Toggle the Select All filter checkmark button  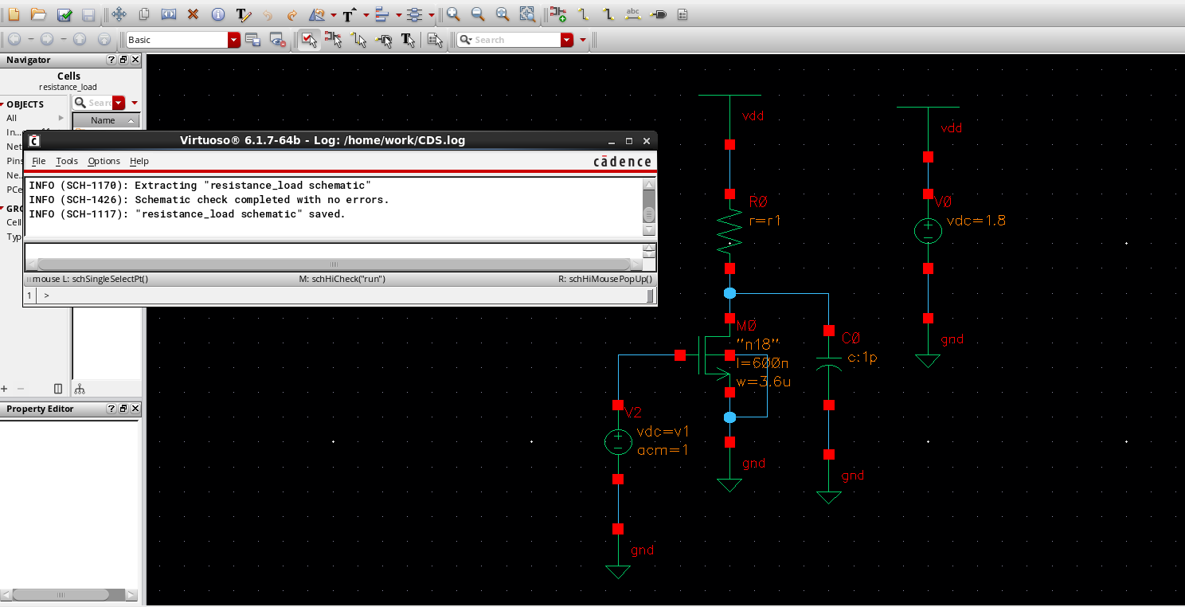308,40
